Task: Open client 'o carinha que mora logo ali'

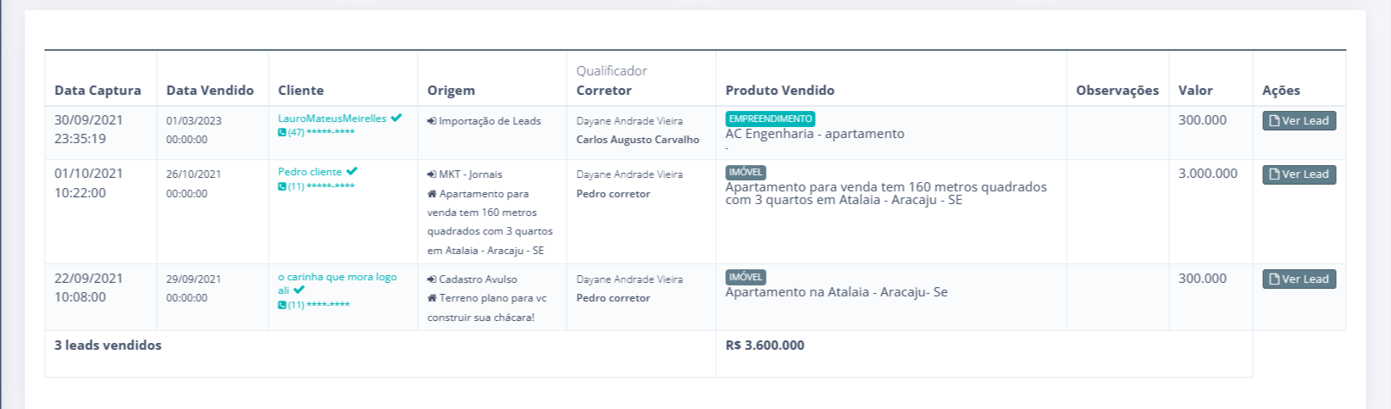Action: tap(337, 277)
